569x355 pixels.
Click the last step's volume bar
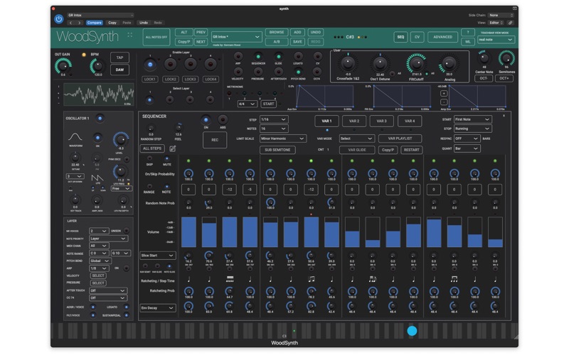click(x=495, y=232)
